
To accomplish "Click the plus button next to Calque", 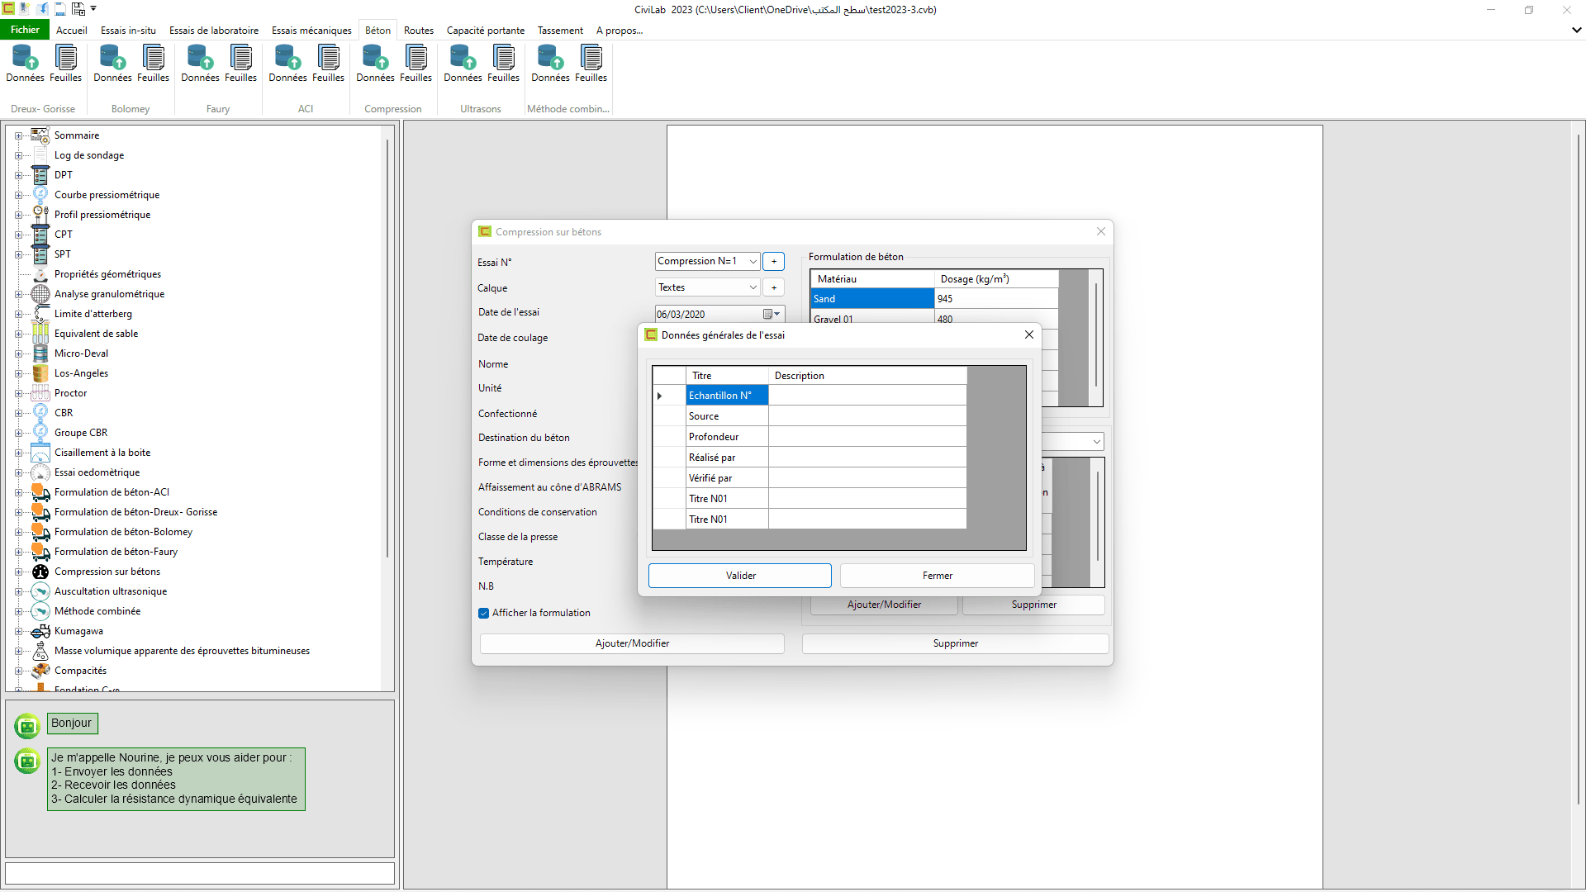I will (x=773, y=287).
